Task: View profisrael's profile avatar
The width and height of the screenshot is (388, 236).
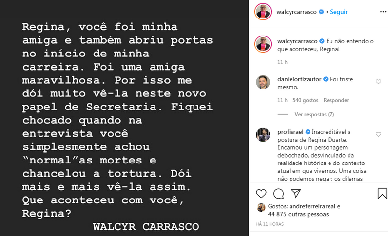Action: 263,135
